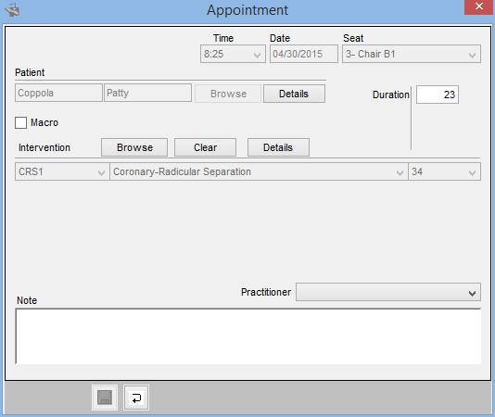Image resolution: width=495 pixels, height=417 pixels.
Task: Click the Coppola last name field
Action: [x=58, y=93]
